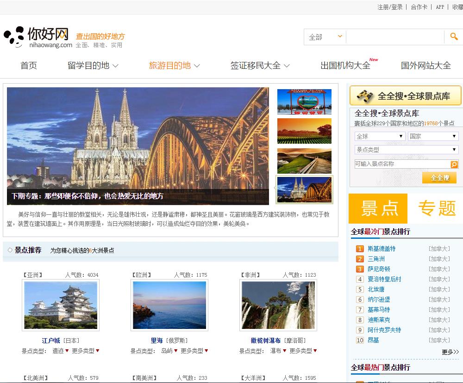
Task: Select the orange sunset field thumbnail
Action: point(304,131)
